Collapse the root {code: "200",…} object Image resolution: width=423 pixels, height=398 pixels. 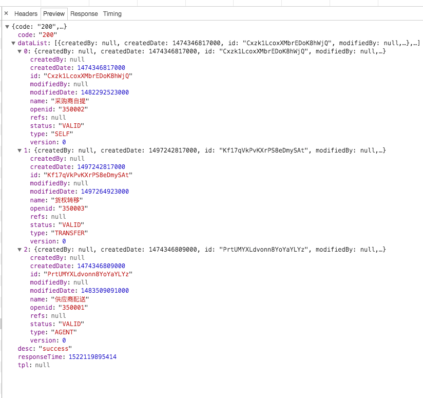7,27
